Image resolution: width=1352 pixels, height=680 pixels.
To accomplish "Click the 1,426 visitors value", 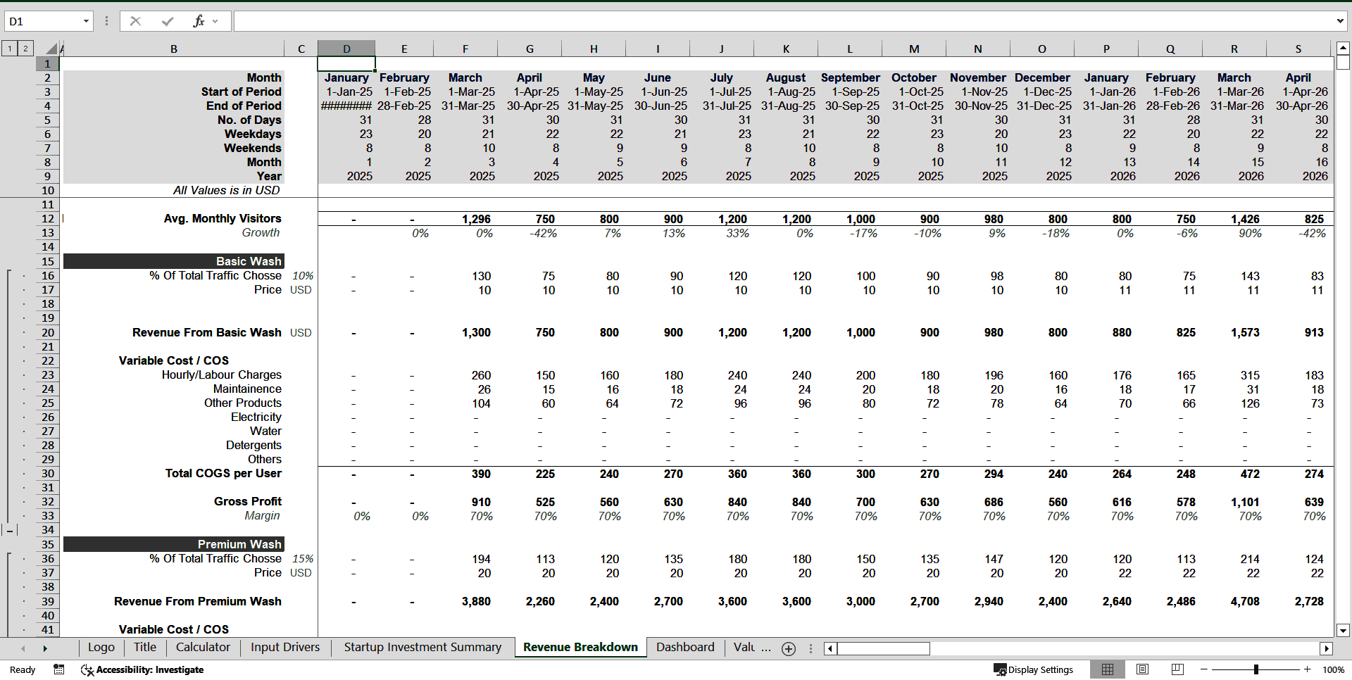I will (1245, 219).
